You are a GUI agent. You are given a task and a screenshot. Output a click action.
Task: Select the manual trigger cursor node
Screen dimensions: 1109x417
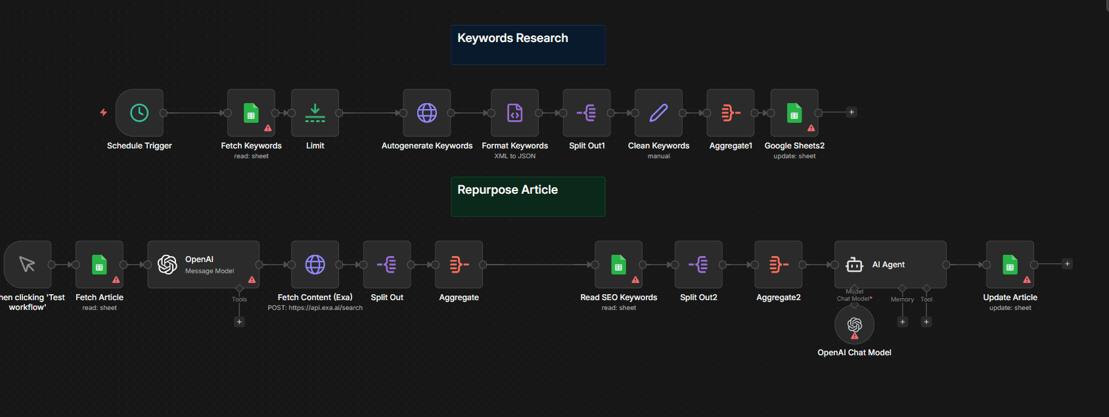pyautogui.click(x=28, y=265)
